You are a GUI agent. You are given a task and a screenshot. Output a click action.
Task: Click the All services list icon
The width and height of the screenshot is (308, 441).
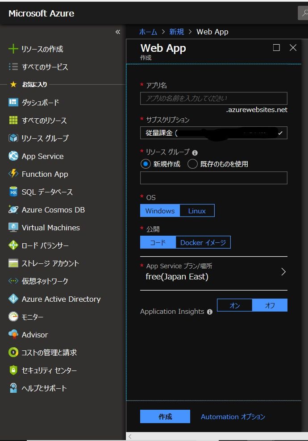coord(13,67)
